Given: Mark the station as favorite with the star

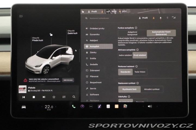Looking at the screenshot, I should (x=54, y=97).
